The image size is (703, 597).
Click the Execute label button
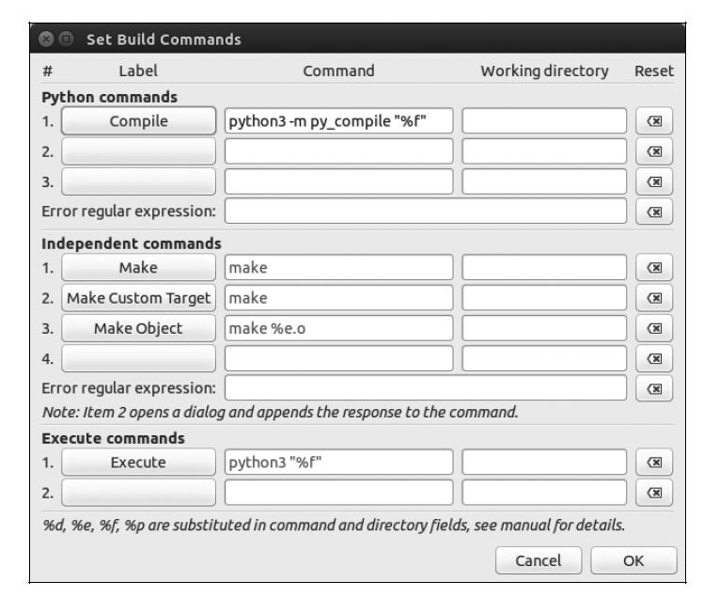(x=138, y=463)
